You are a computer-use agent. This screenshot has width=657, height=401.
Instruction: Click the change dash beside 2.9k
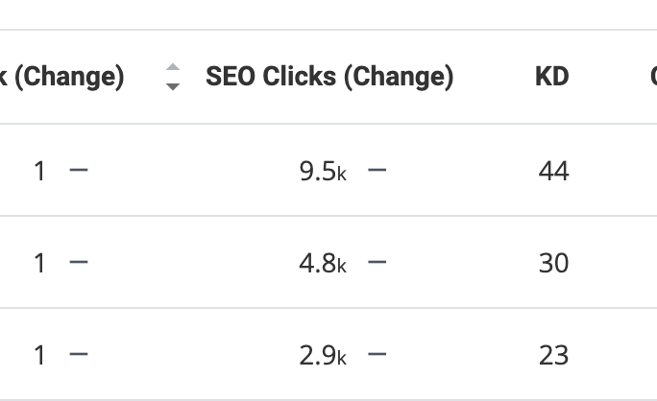tap(377, 354)
